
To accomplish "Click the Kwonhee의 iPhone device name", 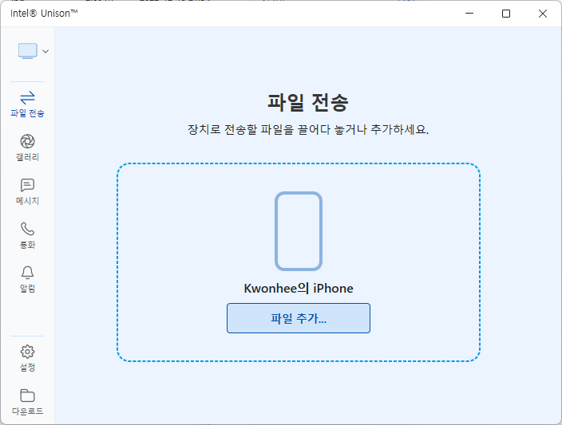I will [x=299, y=289].
